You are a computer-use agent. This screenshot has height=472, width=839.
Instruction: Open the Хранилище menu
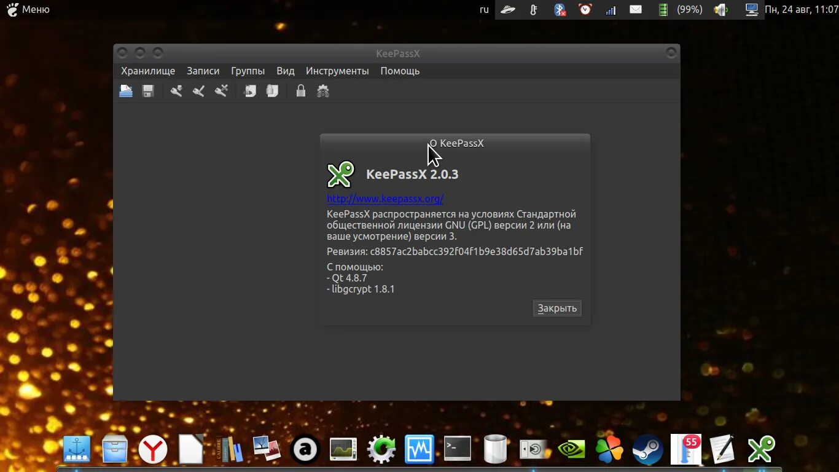tap(148, 71)
